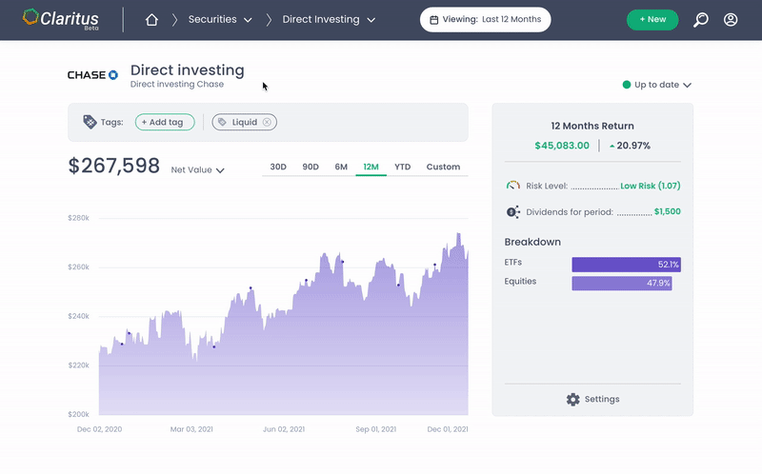Select the 30D time range tab
The image size is (762, 474).
pos(278,167)
